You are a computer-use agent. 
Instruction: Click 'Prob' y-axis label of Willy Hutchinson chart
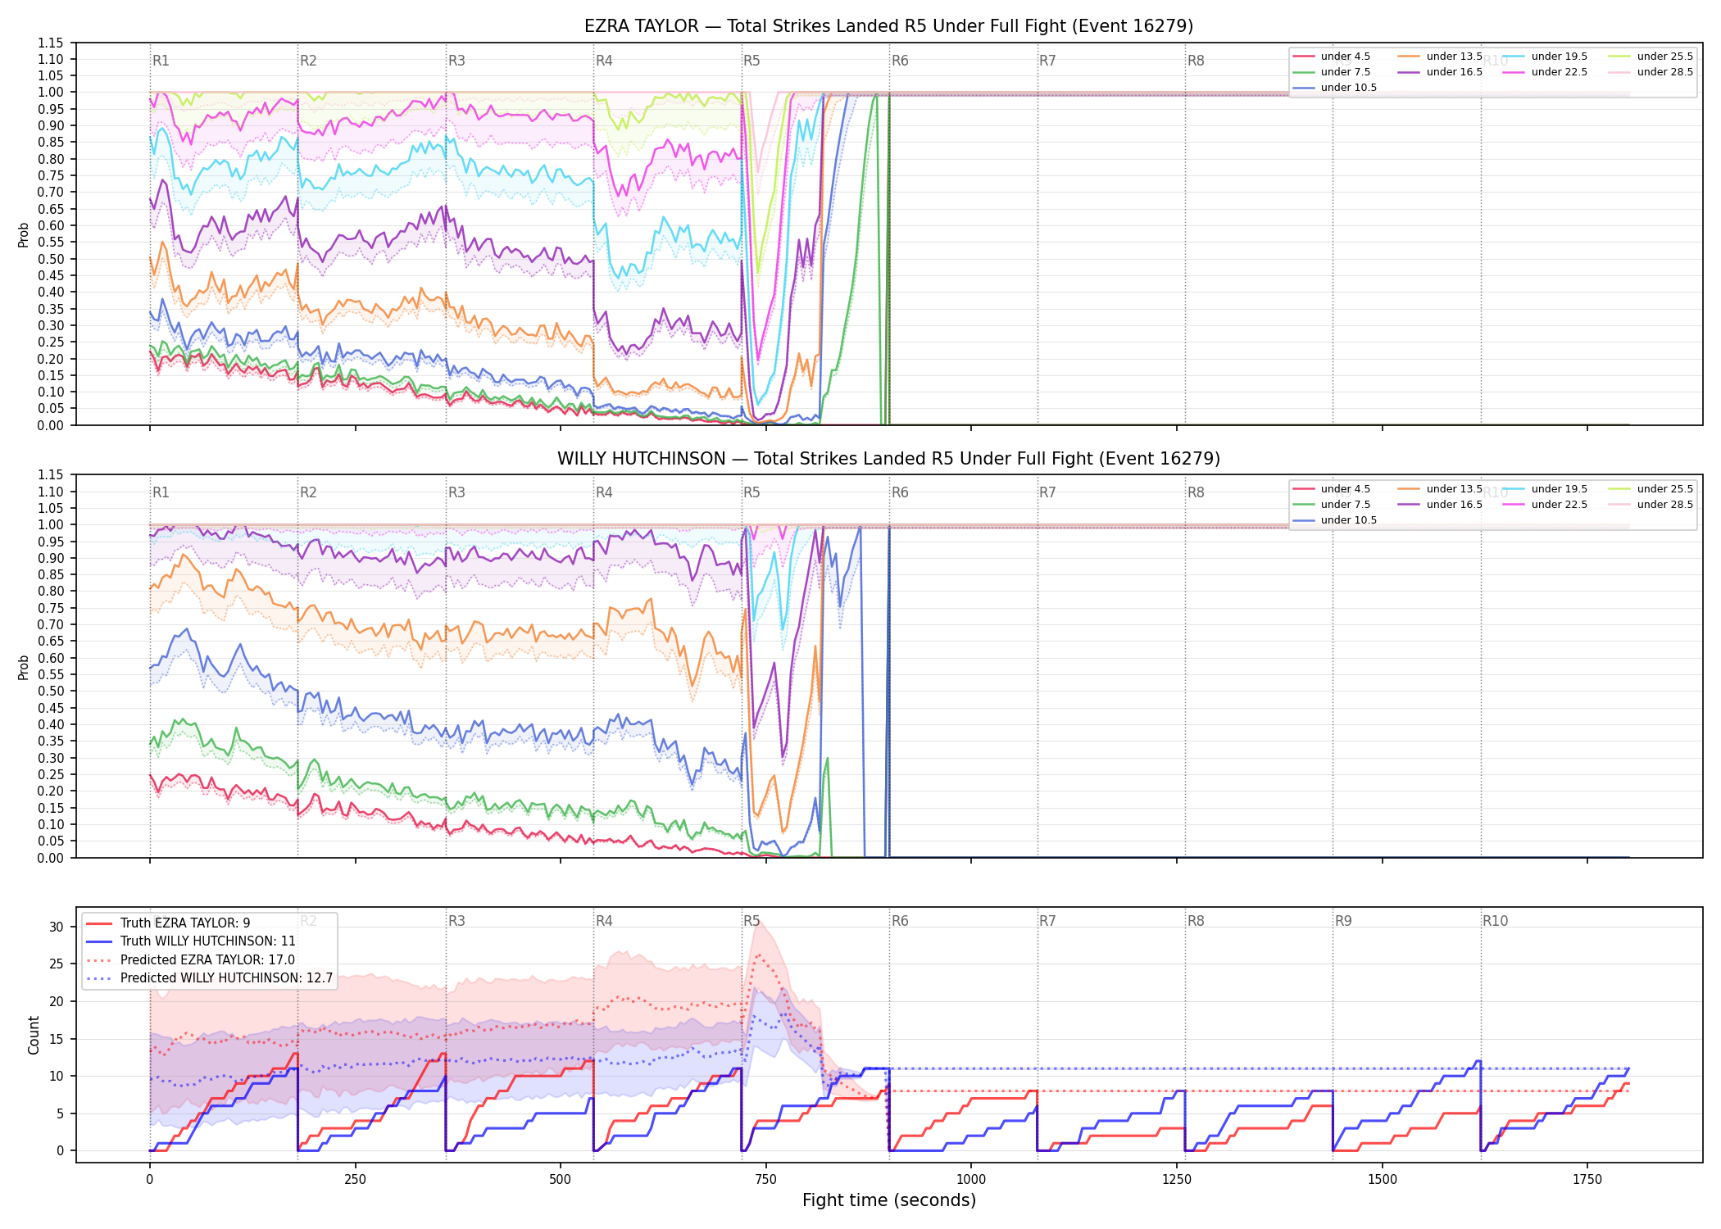[x=24, y=667]
